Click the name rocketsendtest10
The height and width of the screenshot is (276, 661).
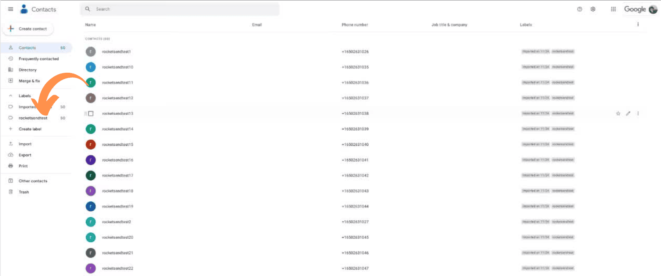click(118, 67)
